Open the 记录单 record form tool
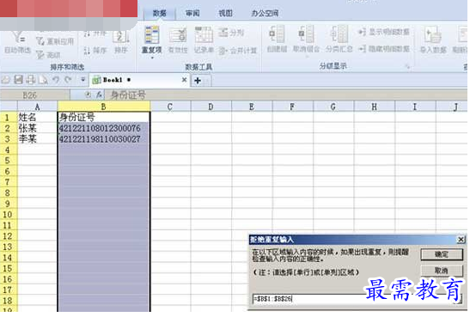This screenshot has width=470, height=317. (x=204, y=40)
